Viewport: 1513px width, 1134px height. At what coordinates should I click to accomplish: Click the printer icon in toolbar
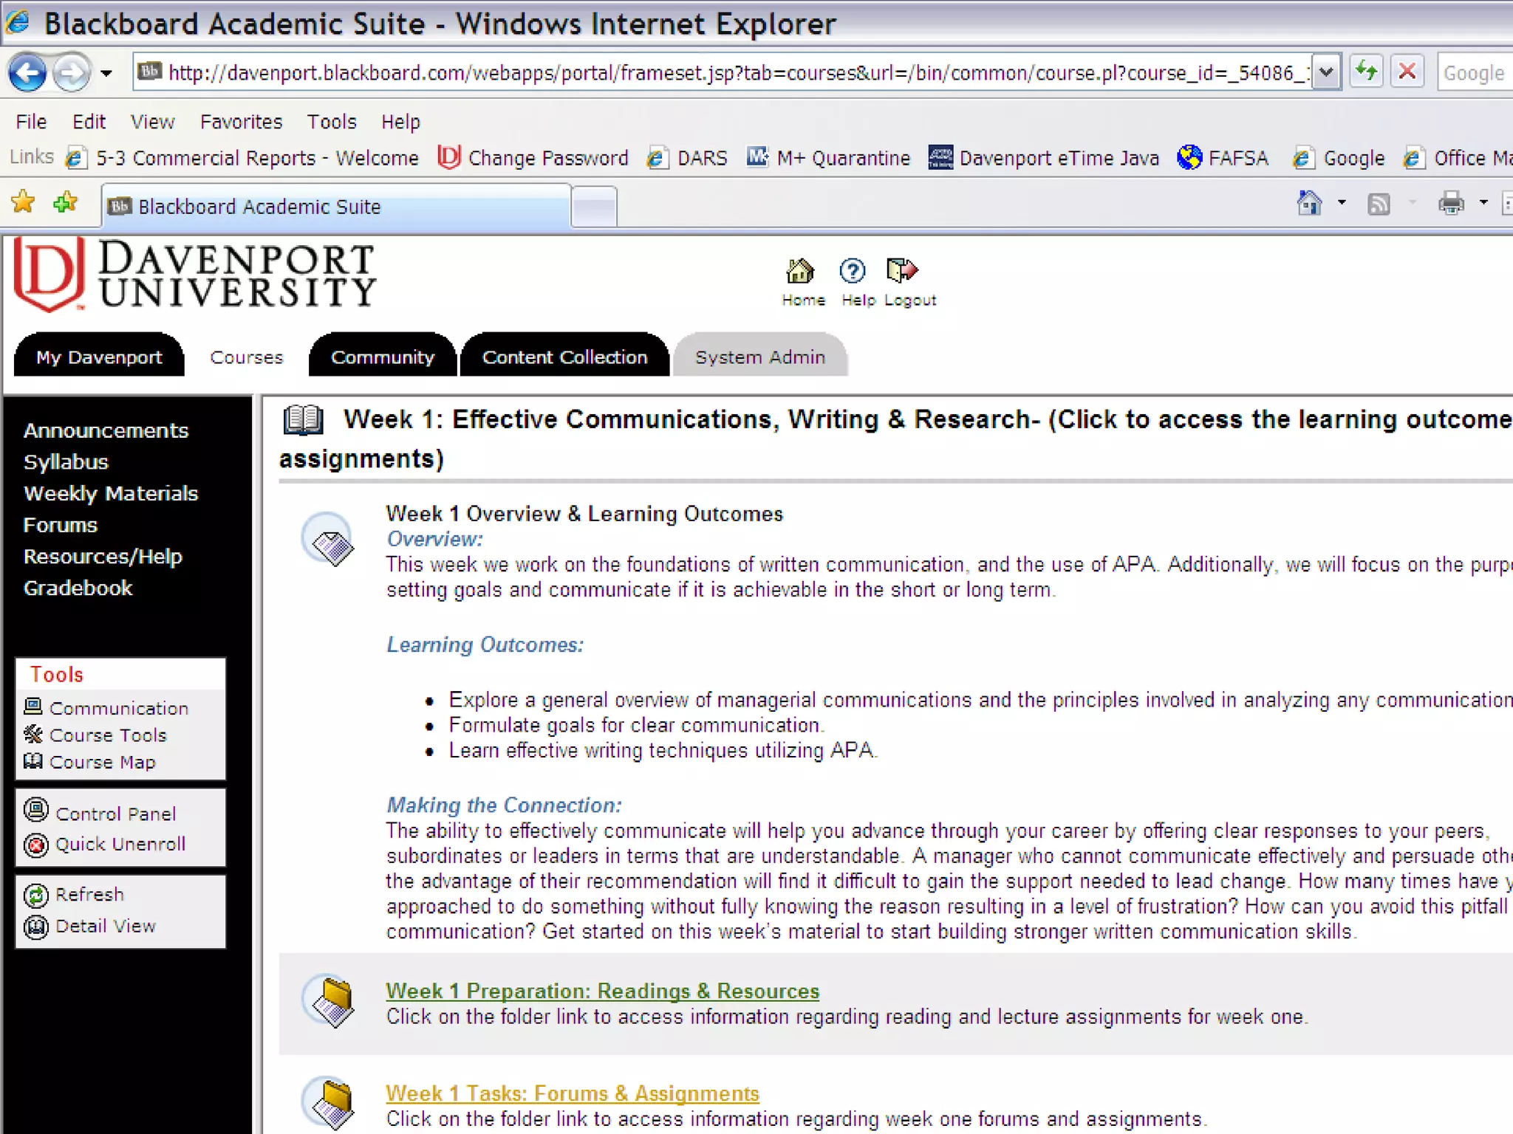pos(1451,202)
